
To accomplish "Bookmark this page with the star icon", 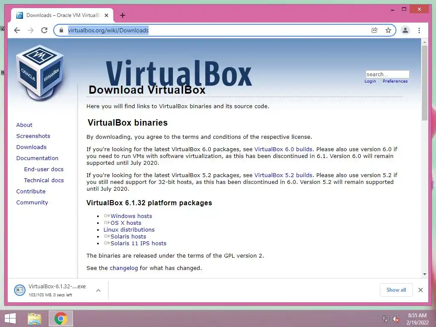I will coord(388,30).
